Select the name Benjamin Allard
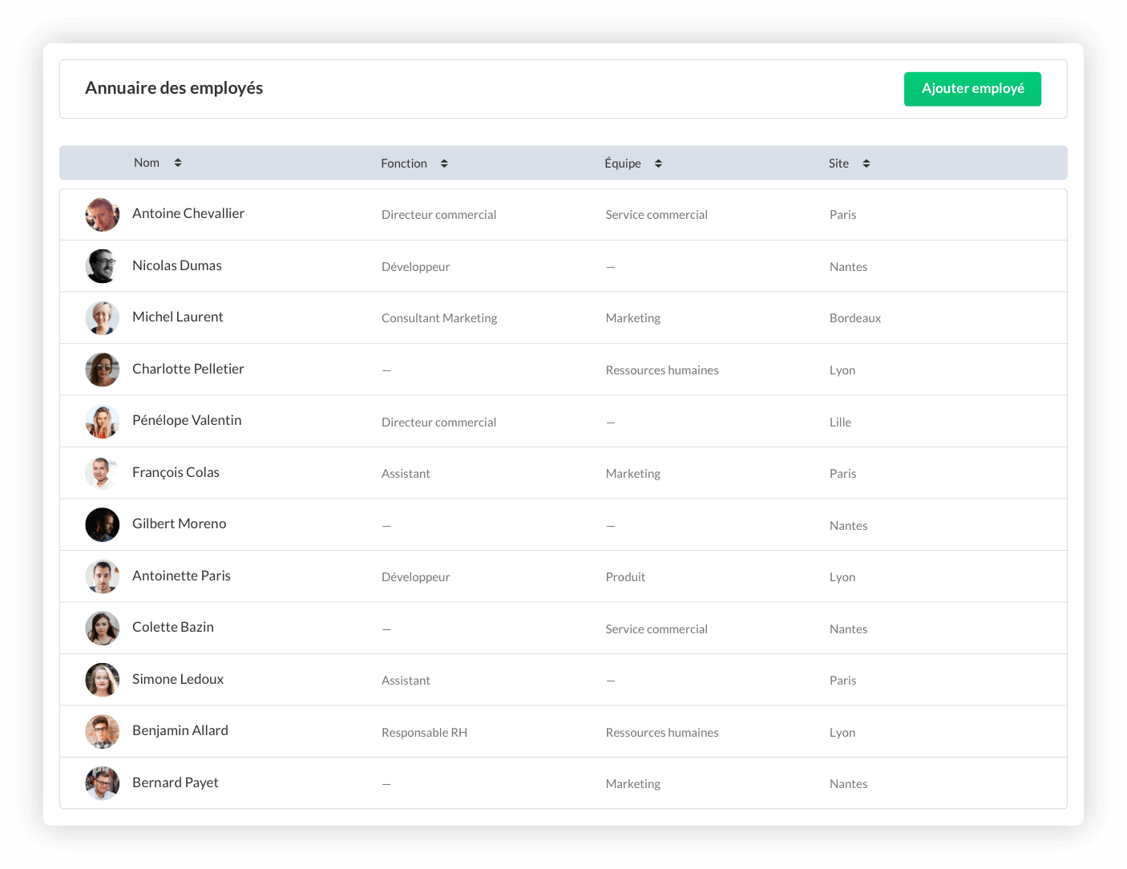 click(x=180, y=730)
